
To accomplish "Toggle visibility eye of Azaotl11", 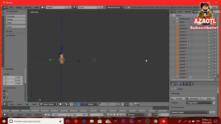I will tap(209, 32).
